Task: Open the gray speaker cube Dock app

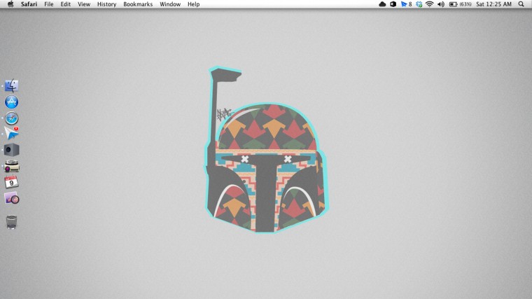Action: tap(11, 150)
